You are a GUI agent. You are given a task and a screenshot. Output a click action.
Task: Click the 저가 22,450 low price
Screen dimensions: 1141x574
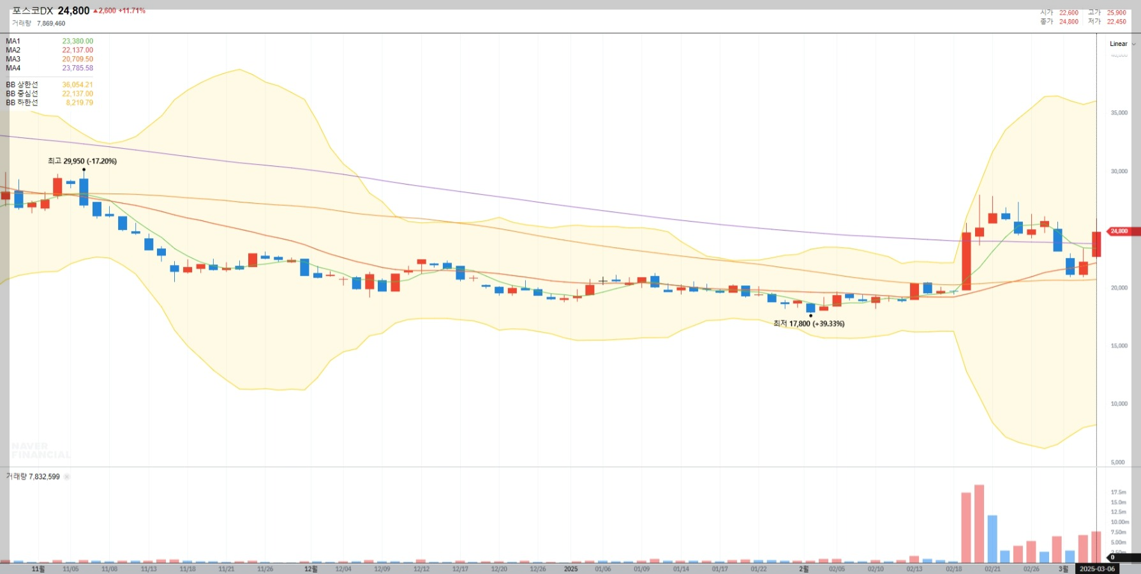coord(1107,22)
